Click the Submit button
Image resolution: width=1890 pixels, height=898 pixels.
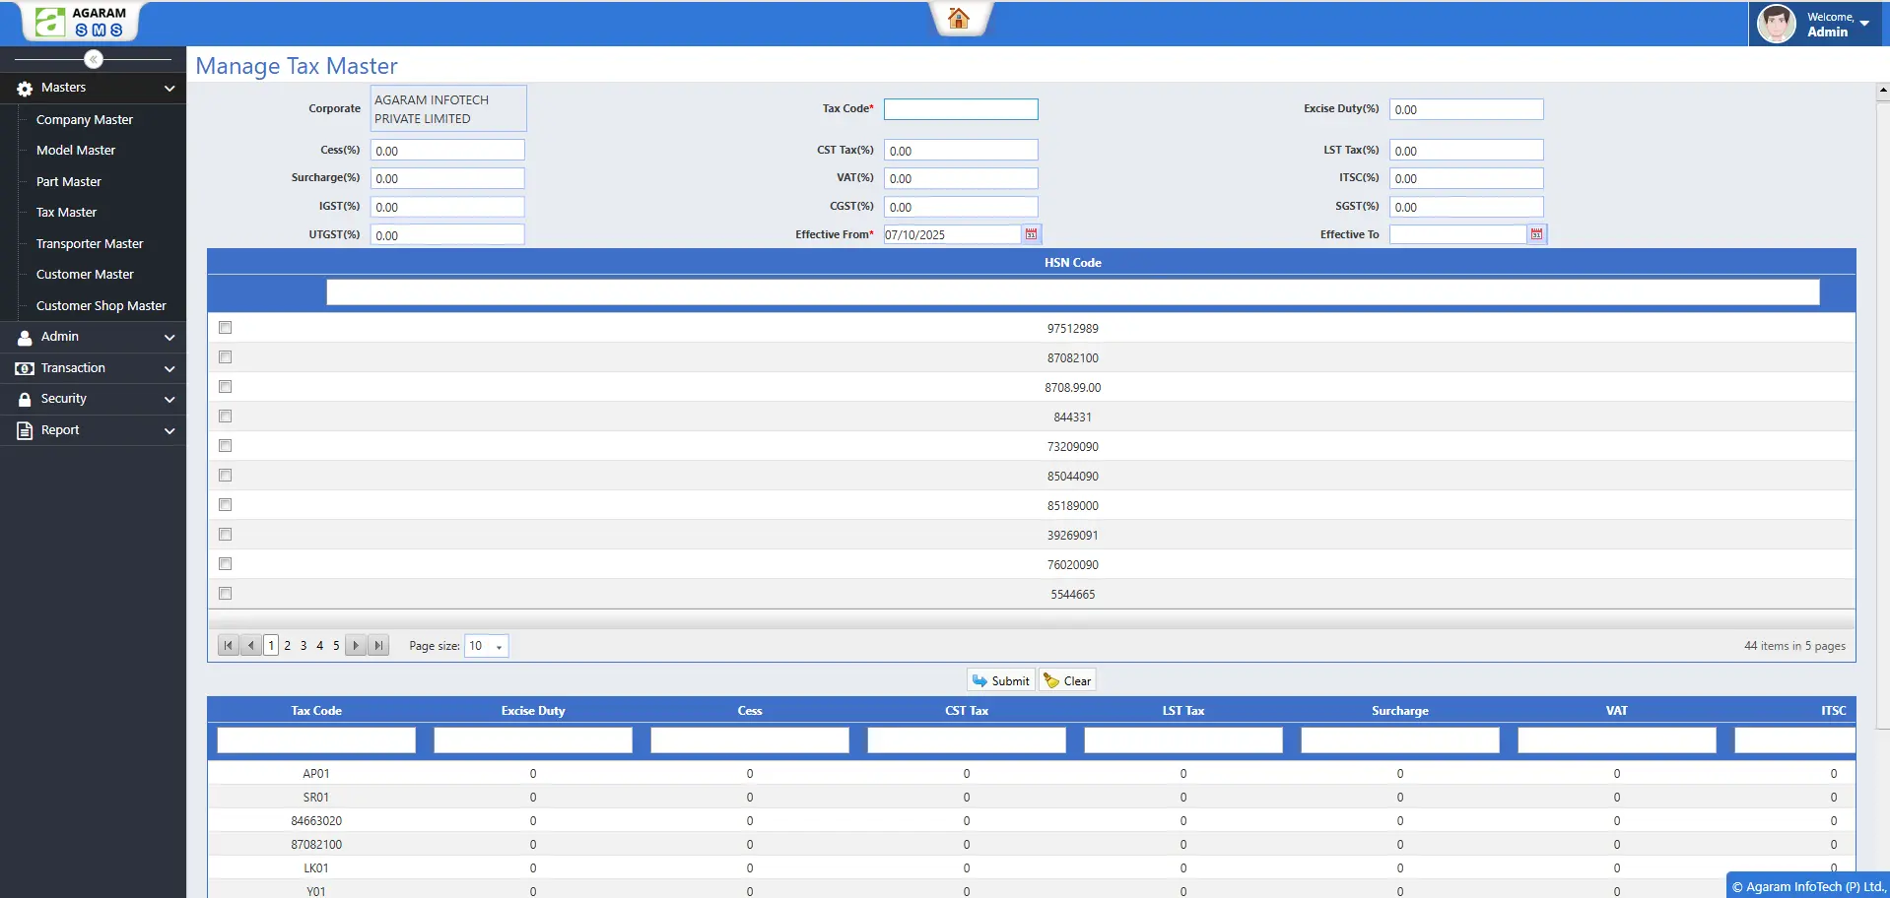tap(1000, 679)
